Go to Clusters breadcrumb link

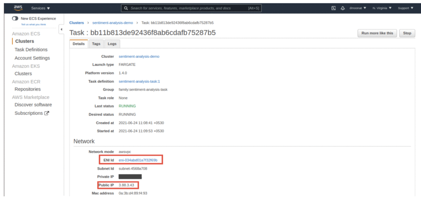[77, 23]
